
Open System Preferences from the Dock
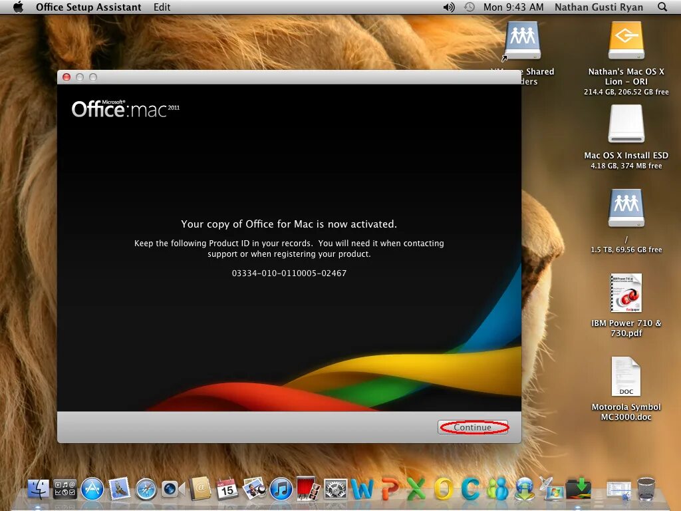tap(335, 489)
